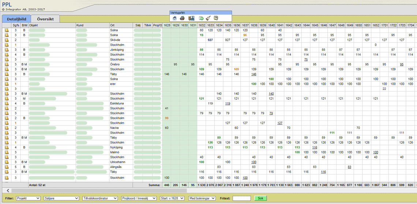Open the folder icon on Skövde row
417x204 pixels.
pyautogui.click(x=7, y=40)
